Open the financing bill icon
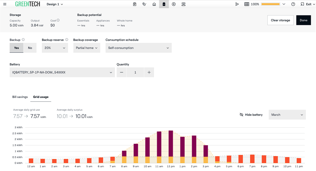The image size is (316, 171). [184, 4]
